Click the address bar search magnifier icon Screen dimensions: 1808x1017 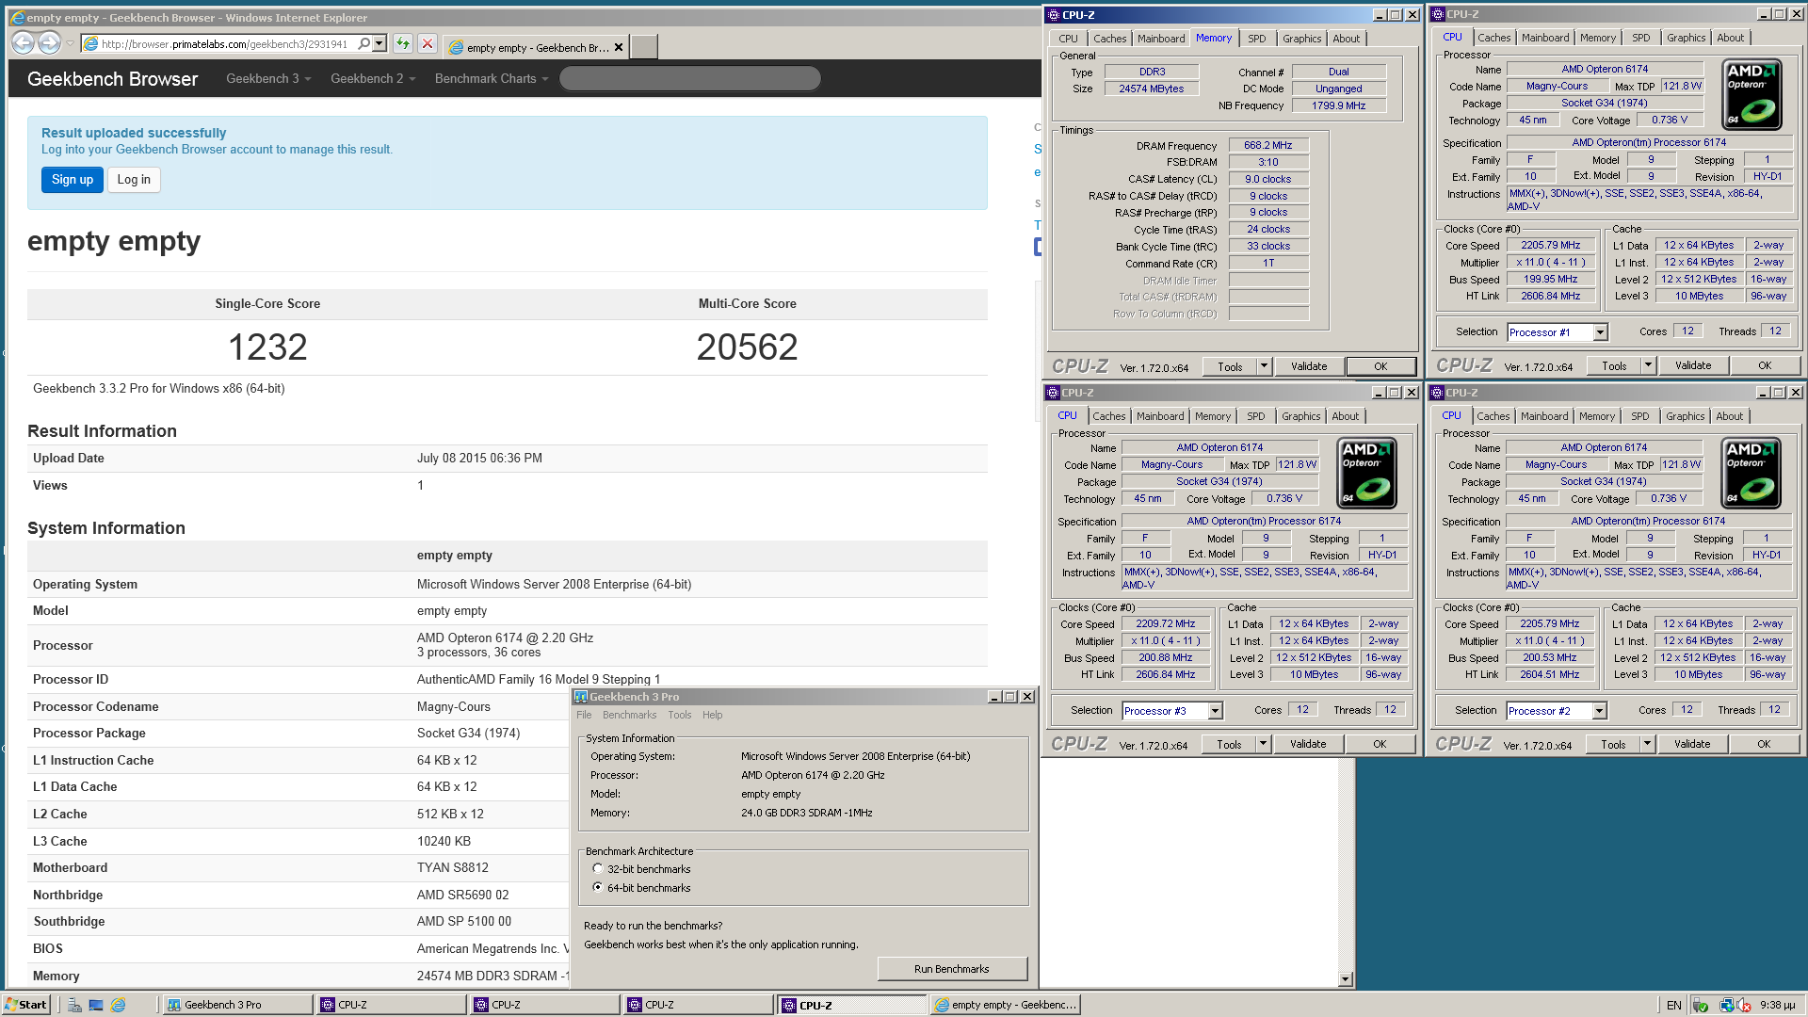click(x=364, y=43)
